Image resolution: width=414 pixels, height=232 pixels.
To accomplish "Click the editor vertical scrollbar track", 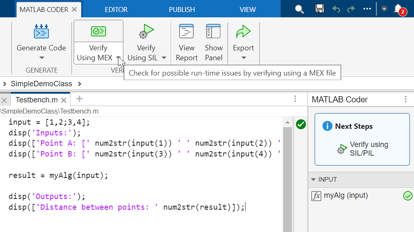I will tap(287, 179).
